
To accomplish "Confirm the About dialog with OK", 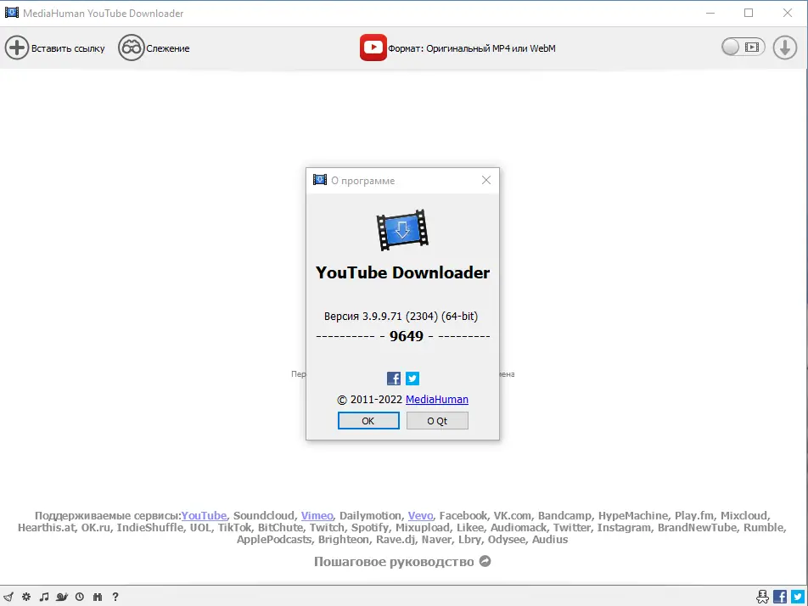I will coord(368,420).
